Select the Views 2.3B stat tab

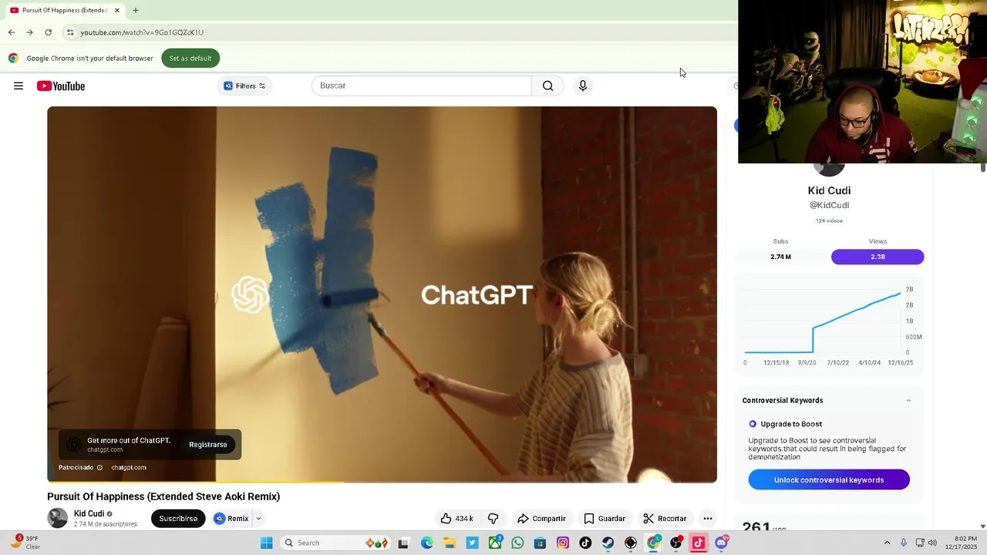(x=878, y=257)
